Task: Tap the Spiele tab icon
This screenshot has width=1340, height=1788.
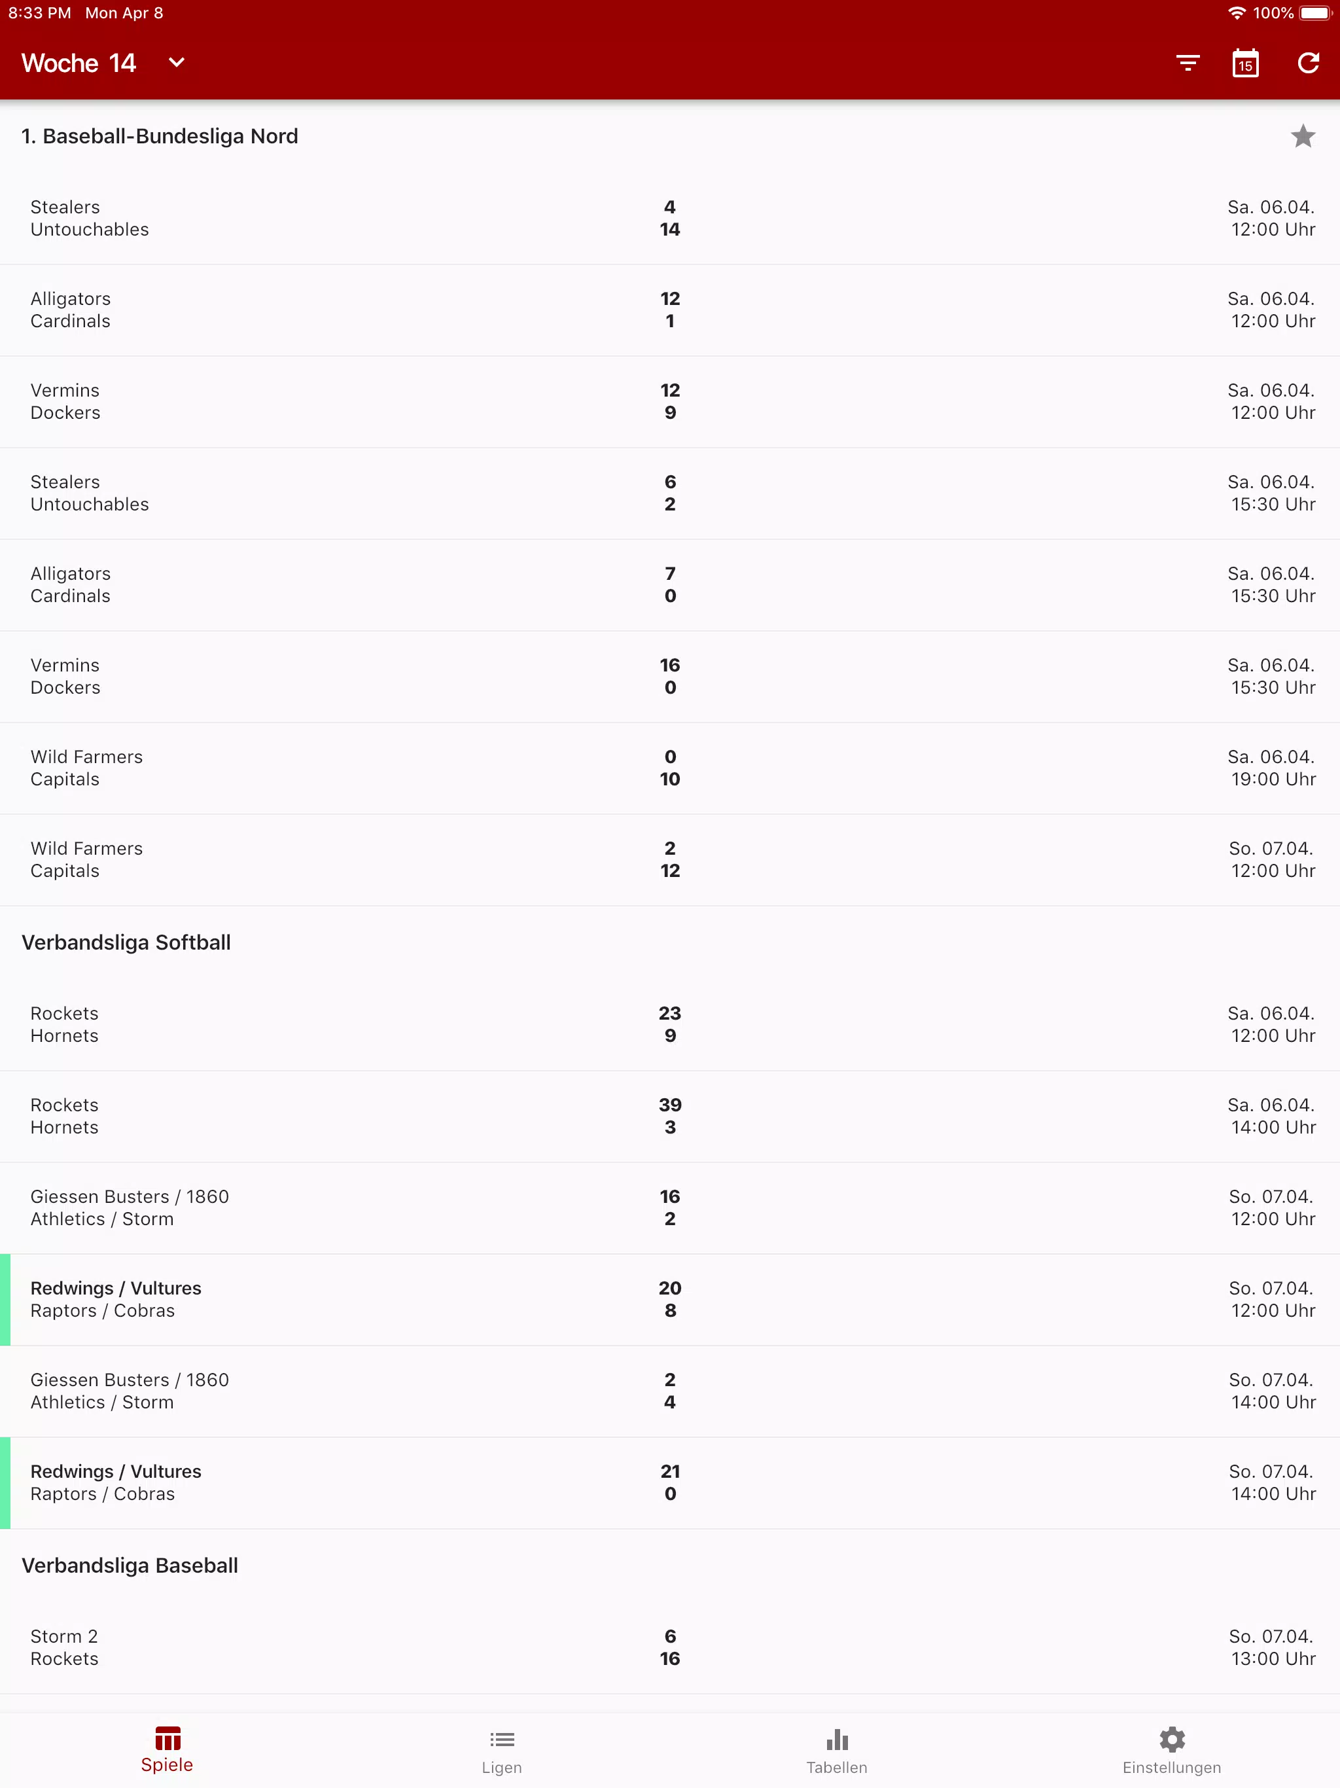Action: 167,1738
